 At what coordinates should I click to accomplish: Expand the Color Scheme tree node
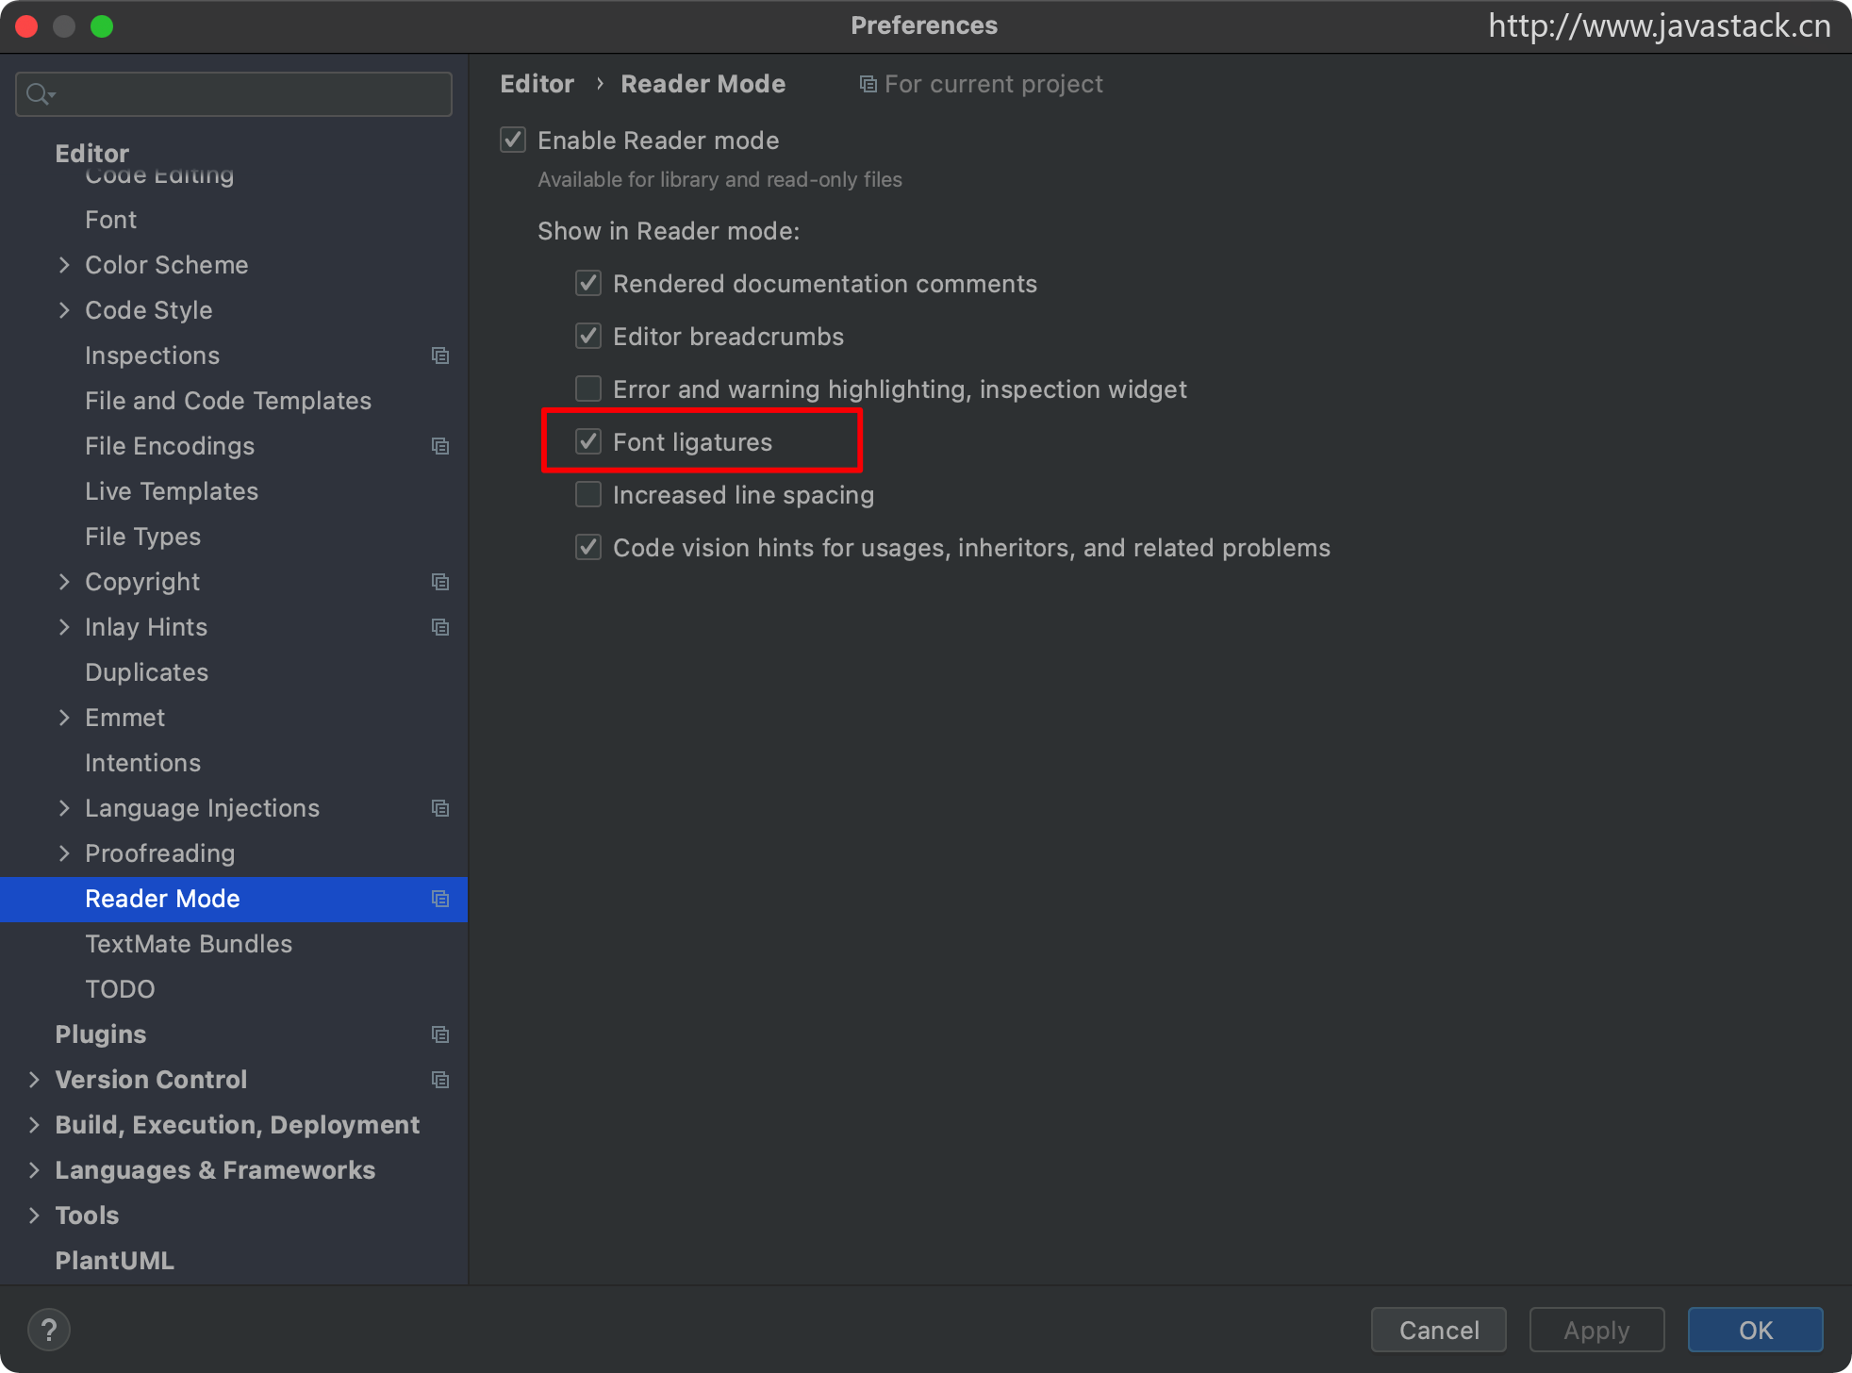pyautogui.click(x=64, y=265)
